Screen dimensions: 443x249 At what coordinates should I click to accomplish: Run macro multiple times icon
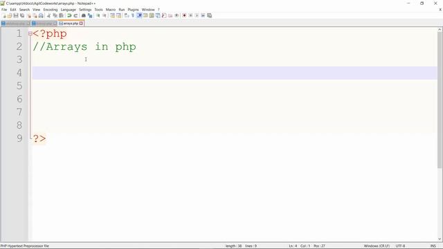pyautogui.click(x=203, y=15)
